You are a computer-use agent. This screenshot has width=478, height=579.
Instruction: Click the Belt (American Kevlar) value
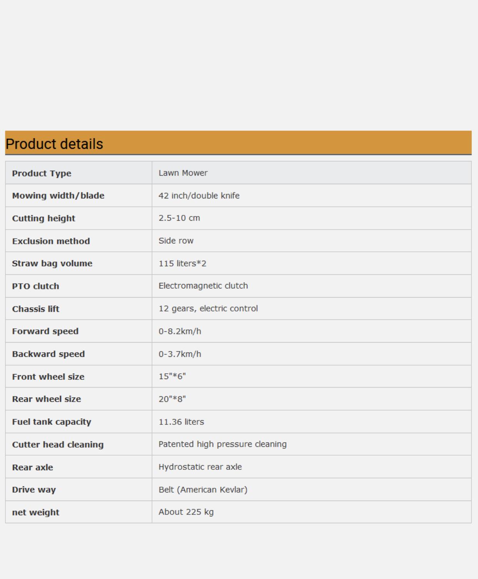coord(203,489)
